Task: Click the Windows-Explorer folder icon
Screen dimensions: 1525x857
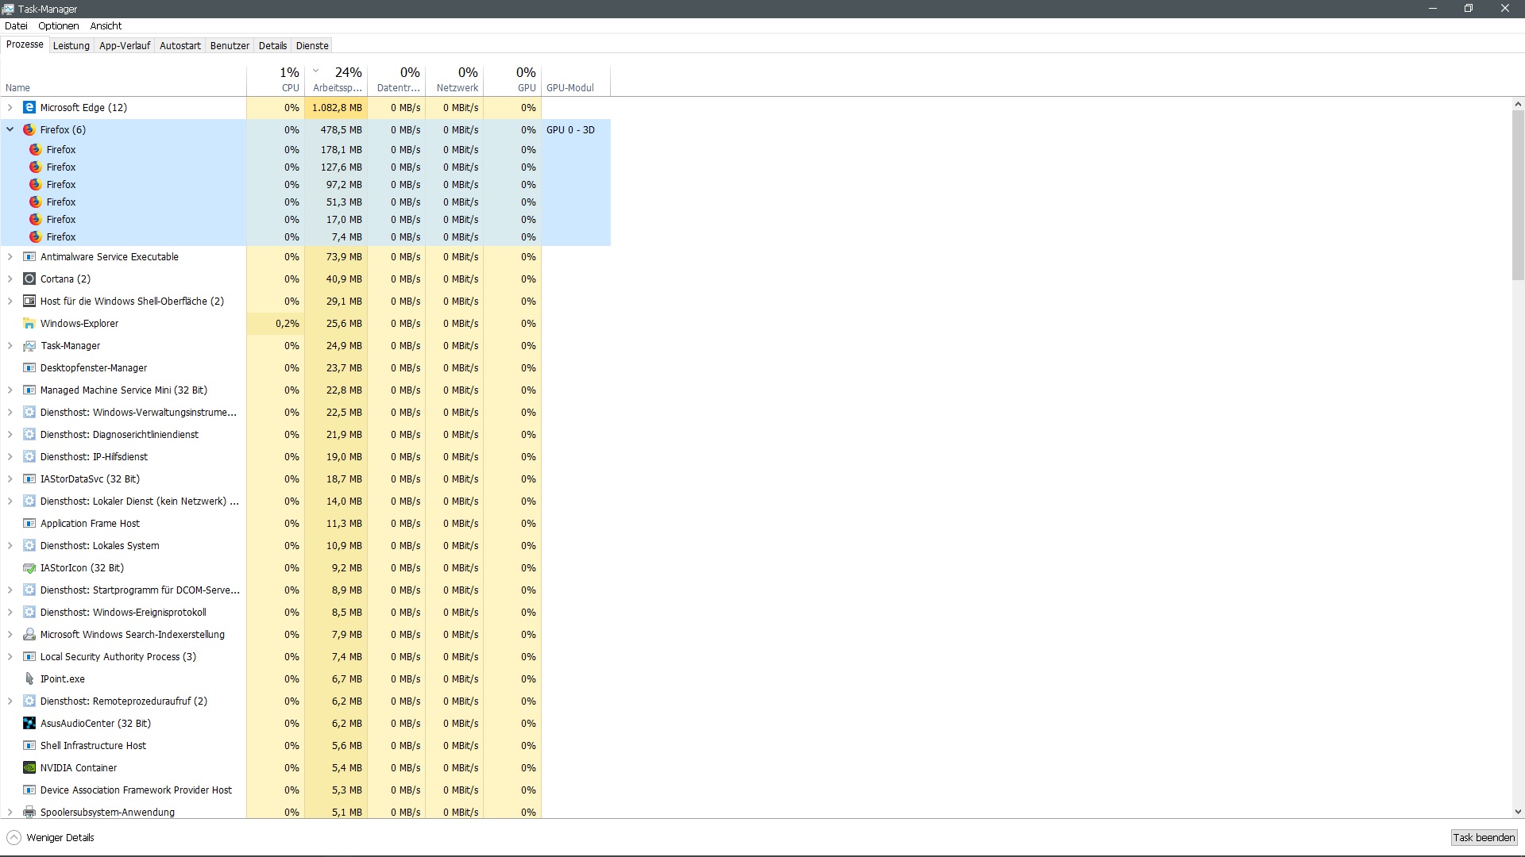Action: (x=29, y=323)
